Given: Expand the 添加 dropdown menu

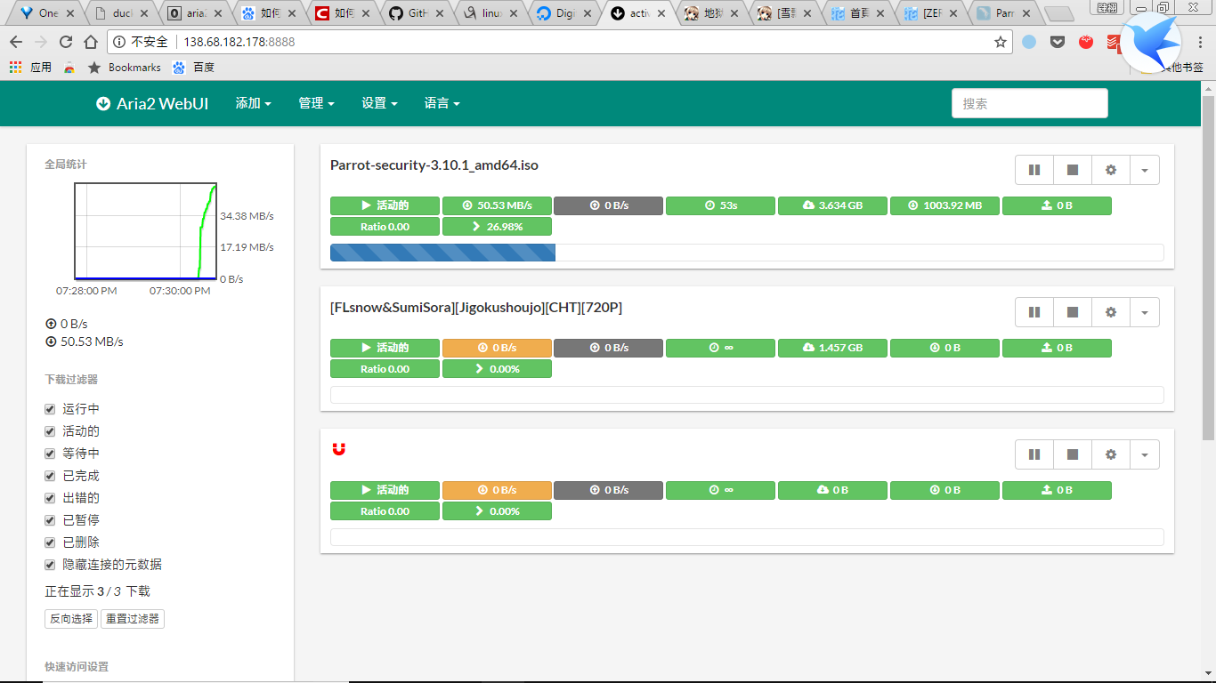Looking at the screenshot, I should coord(253,103).
